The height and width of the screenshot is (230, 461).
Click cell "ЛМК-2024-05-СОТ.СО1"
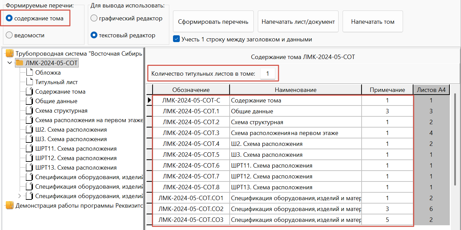[191, 198]
